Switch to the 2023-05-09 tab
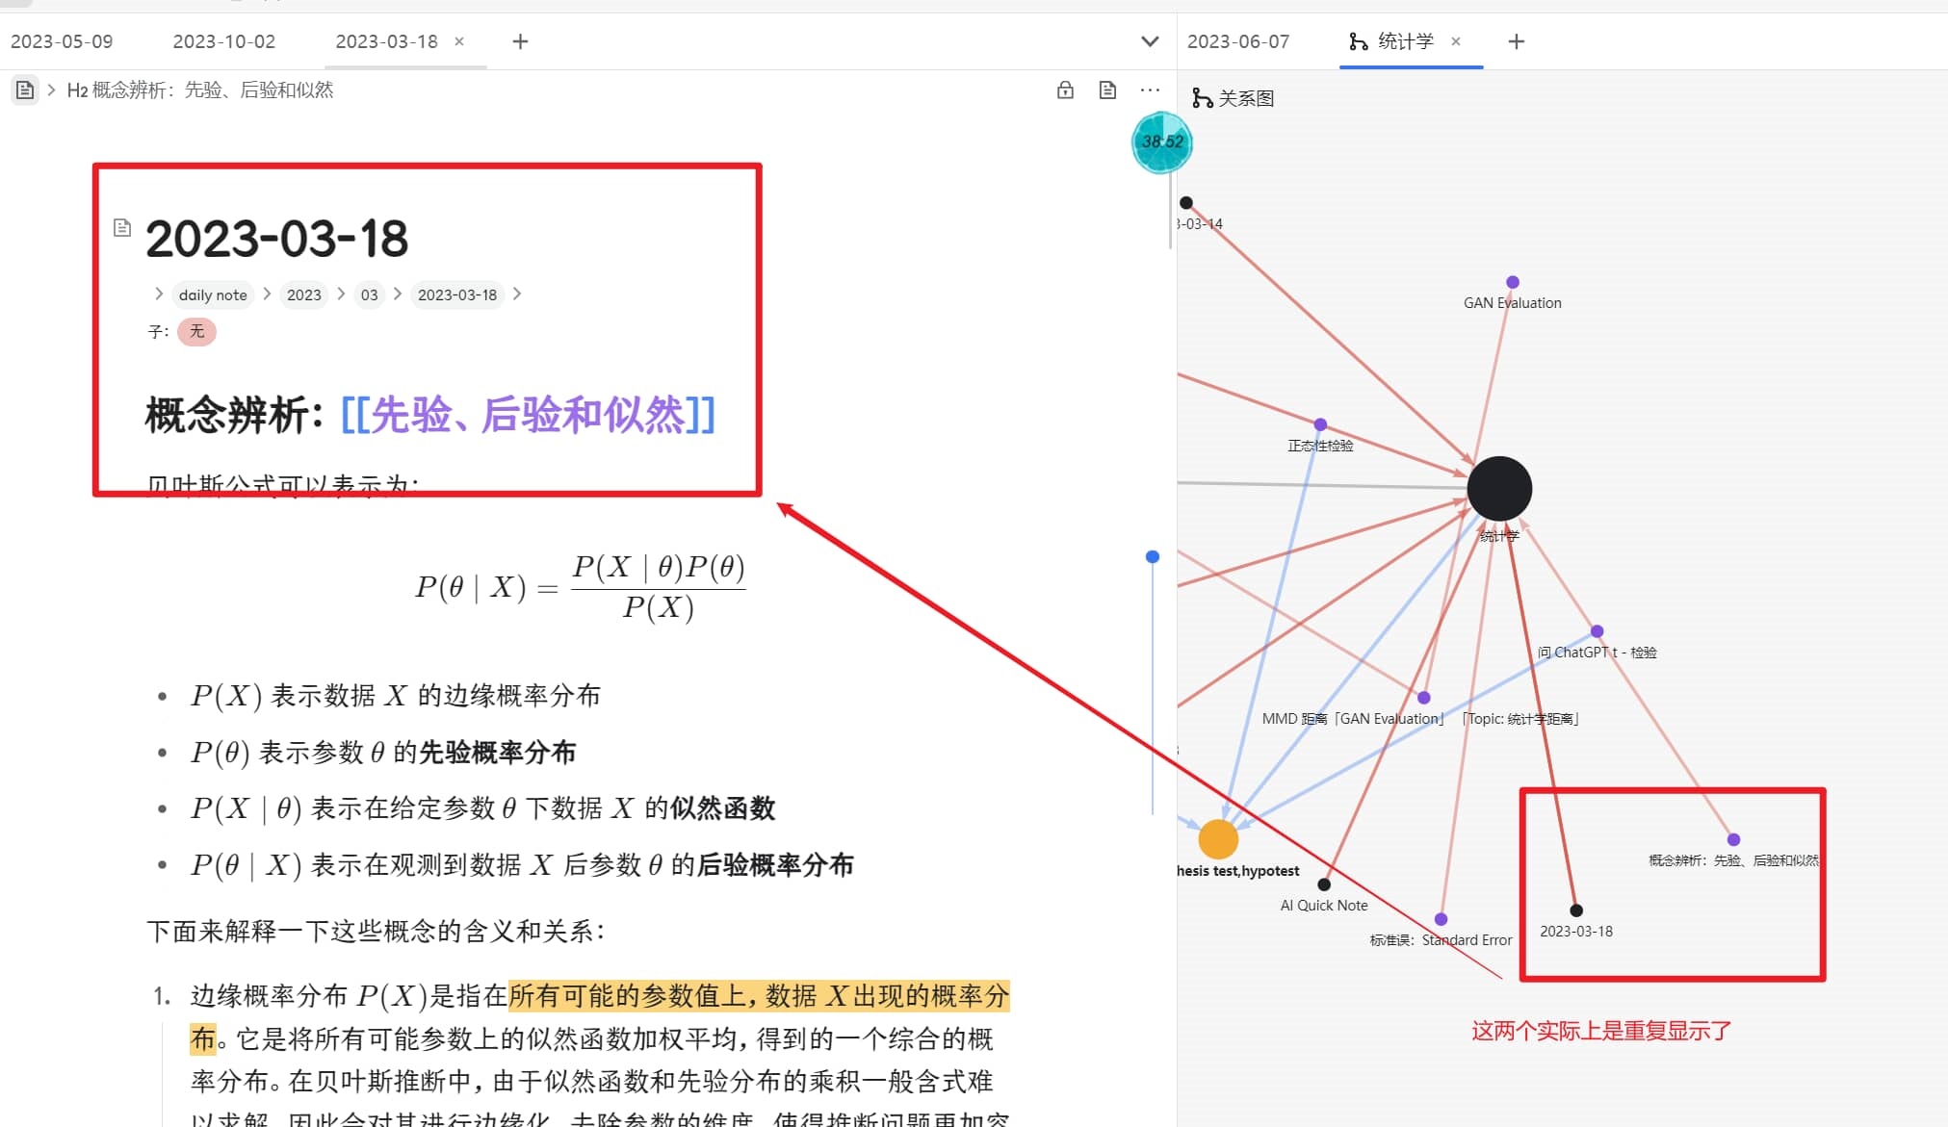Image resolution: width=1948 pixels, height=1127 pixels. (62, 41)
